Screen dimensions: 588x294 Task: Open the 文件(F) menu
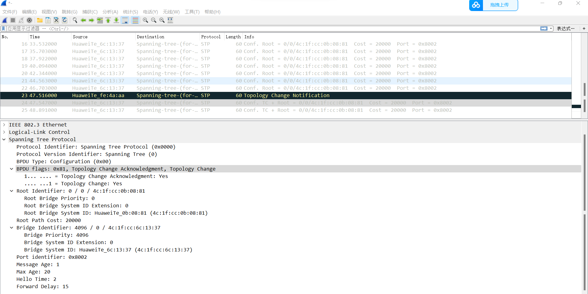point(10,12)
